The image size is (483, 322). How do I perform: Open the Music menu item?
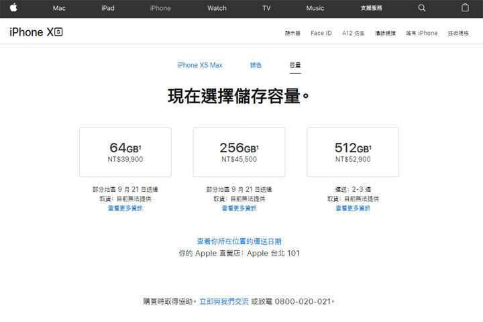(x=315, y=8)
